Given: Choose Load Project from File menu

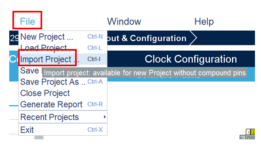Looking at the screenshot, I should (x=63, y=48).
